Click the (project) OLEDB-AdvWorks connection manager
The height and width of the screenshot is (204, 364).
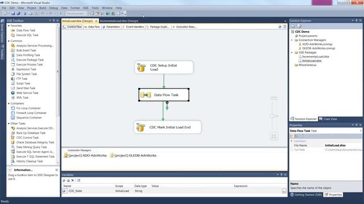pyautogui.click(x=133, y=155)
